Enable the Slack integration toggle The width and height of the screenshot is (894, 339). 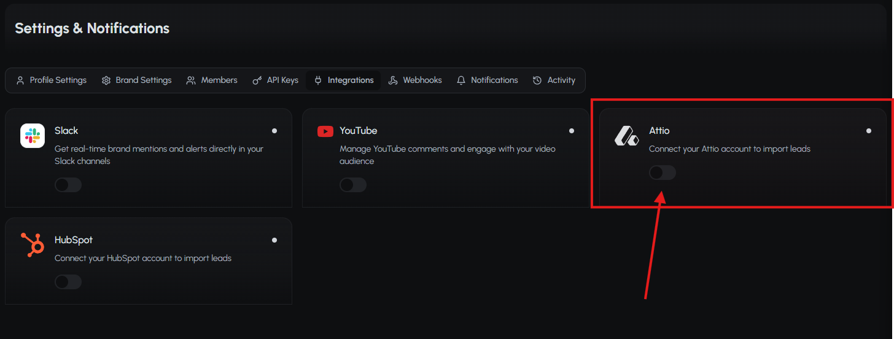pyautogui.click(x=68, y=185)
